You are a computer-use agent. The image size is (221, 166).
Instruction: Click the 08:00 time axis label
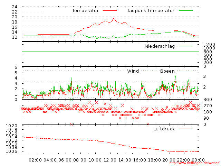click(80, 160)
